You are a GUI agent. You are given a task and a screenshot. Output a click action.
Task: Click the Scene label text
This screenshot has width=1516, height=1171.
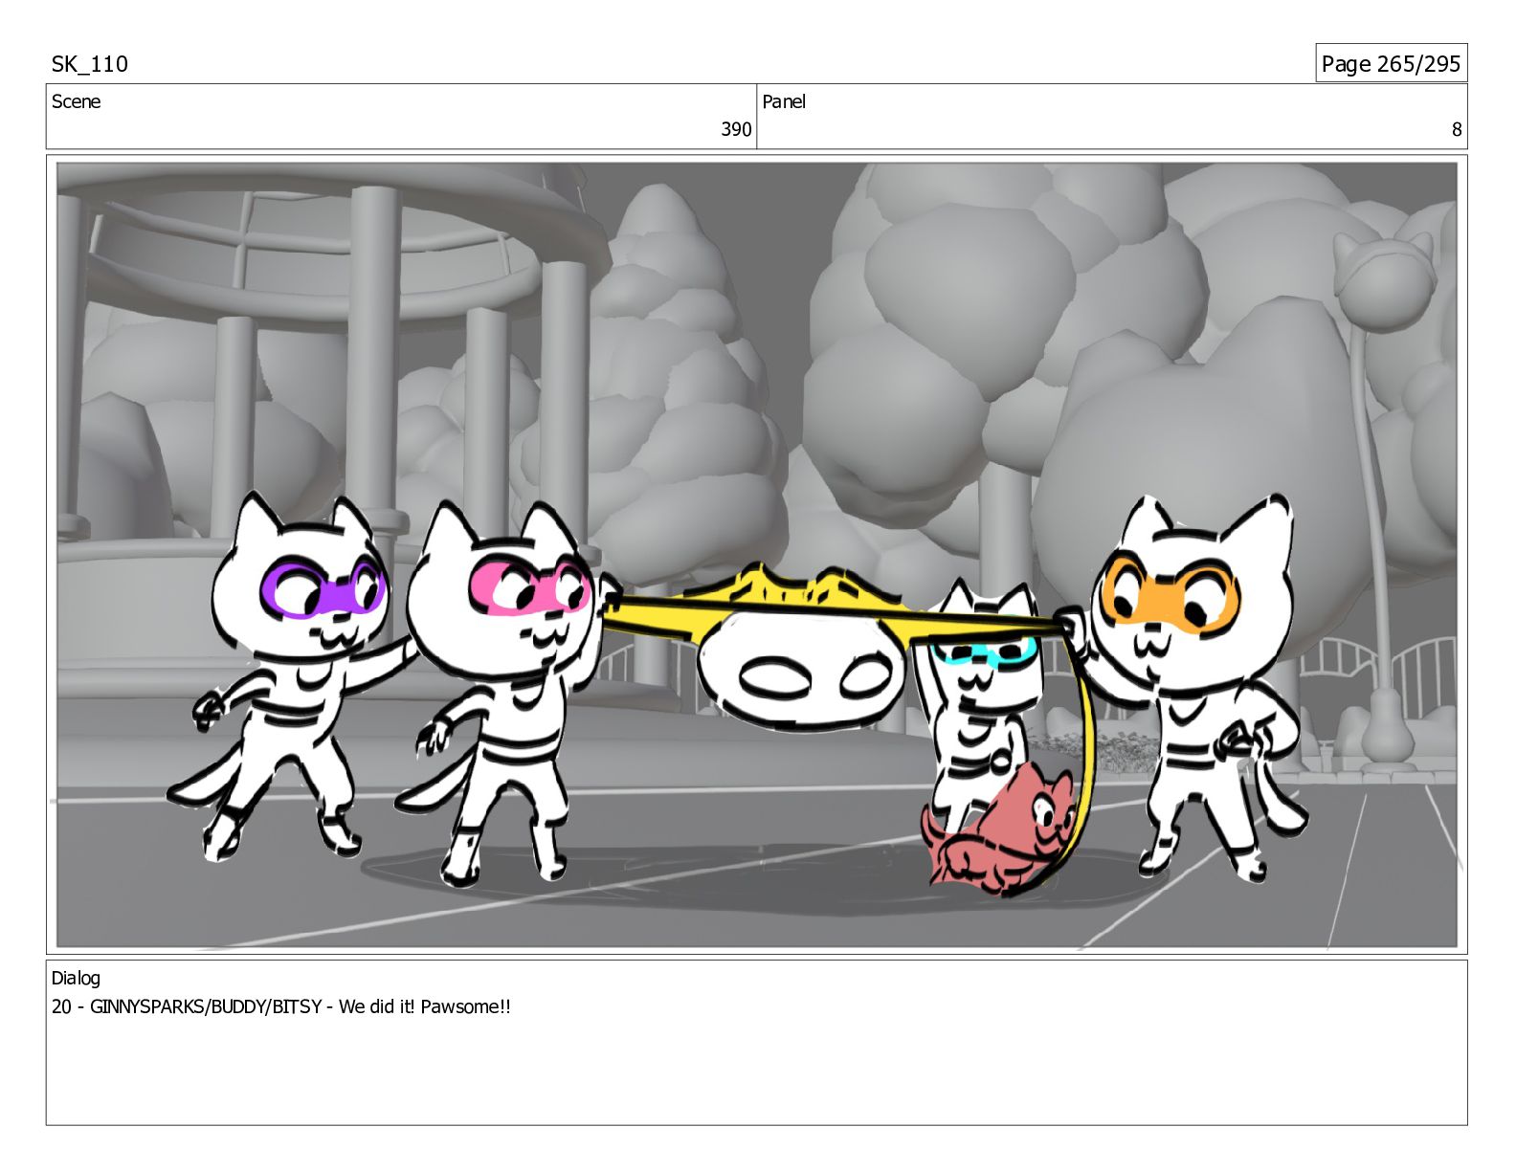pos(76,101)
